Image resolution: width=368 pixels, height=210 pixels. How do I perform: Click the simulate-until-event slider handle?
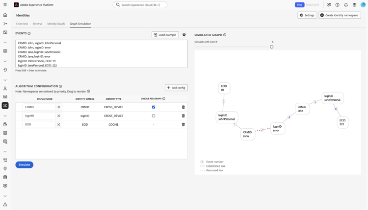(x=272, y=47)
